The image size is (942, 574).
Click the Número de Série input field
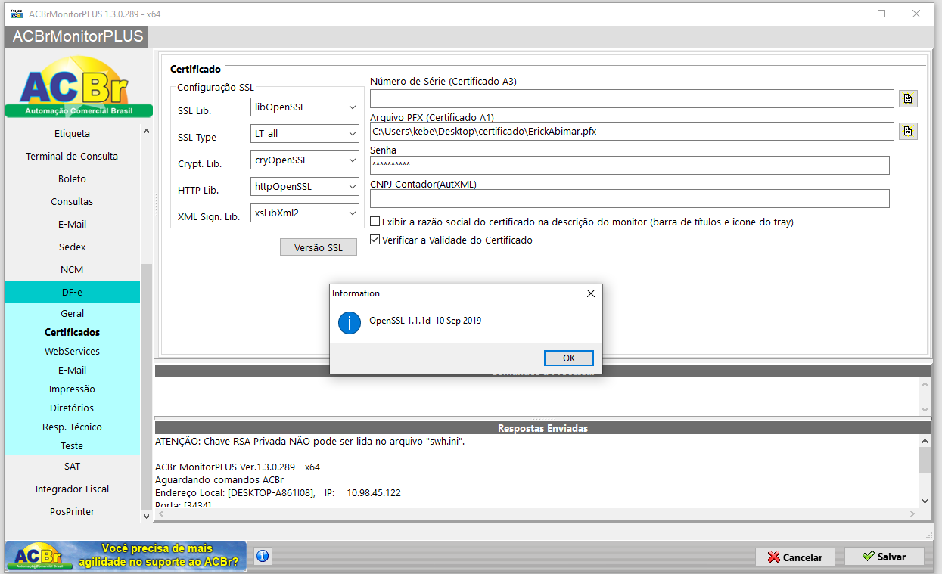click(632, 99)
